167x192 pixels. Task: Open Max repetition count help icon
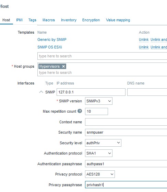pos(80,111)
